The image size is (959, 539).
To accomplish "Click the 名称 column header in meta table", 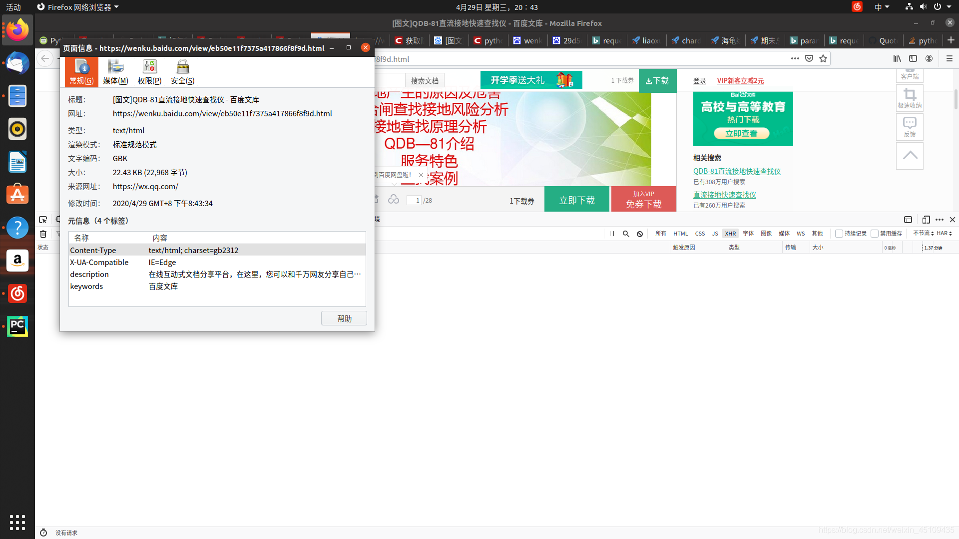I will pos(109,238).
